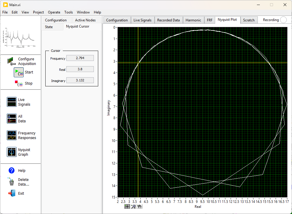Click the blue Help question icon
Screen dimensions: 292x214
[12, 170]
